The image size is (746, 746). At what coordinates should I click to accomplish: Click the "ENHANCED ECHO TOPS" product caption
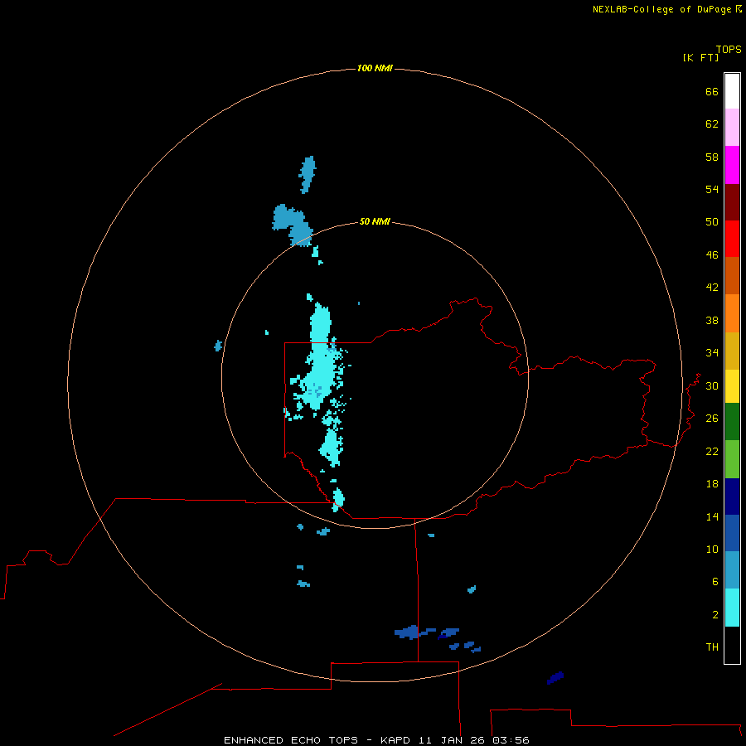(x=291, y=740)
